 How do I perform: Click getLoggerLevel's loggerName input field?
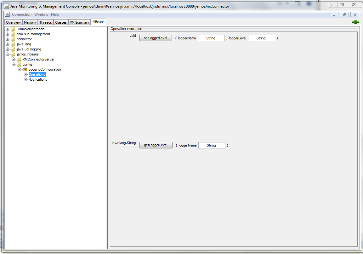click(212, 145)
